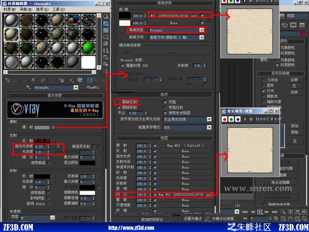The image size is (309, 232).
Task: Click the sample UV tiling icon
Action: coord(105,37)
